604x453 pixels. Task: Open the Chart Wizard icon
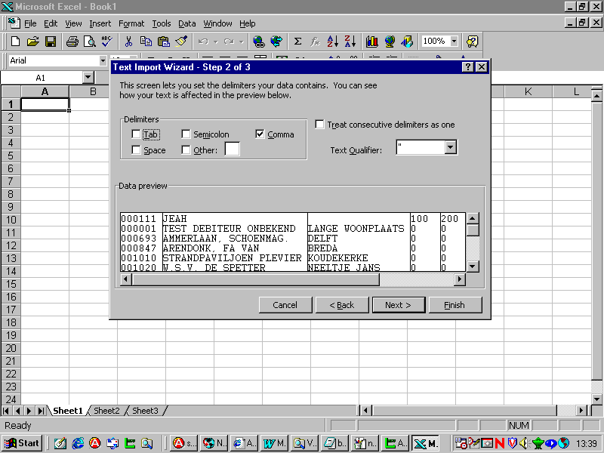371,42
